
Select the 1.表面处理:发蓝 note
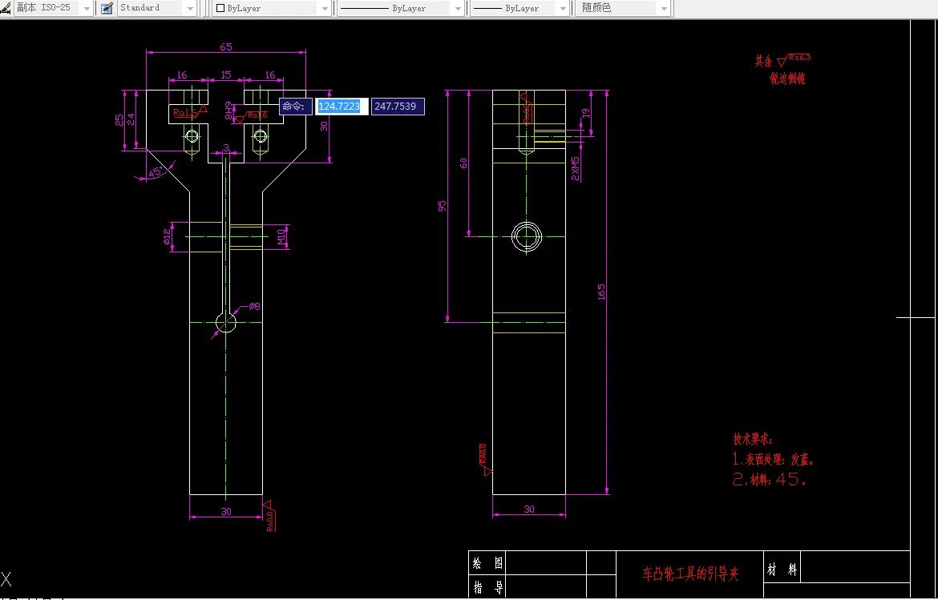[x=773, y=460]
